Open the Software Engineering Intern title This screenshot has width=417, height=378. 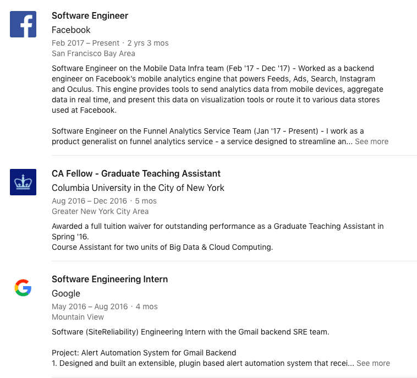point(110,280)
